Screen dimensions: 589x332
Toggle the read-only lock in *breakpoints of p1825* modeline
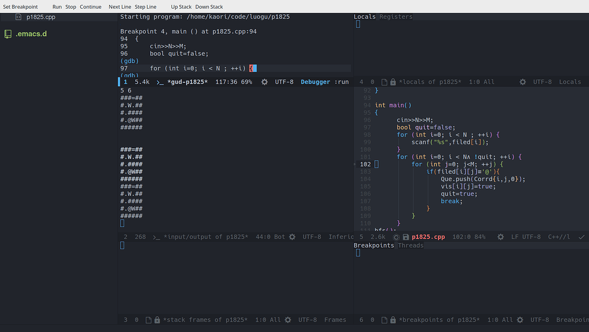[x=392, y=319]
